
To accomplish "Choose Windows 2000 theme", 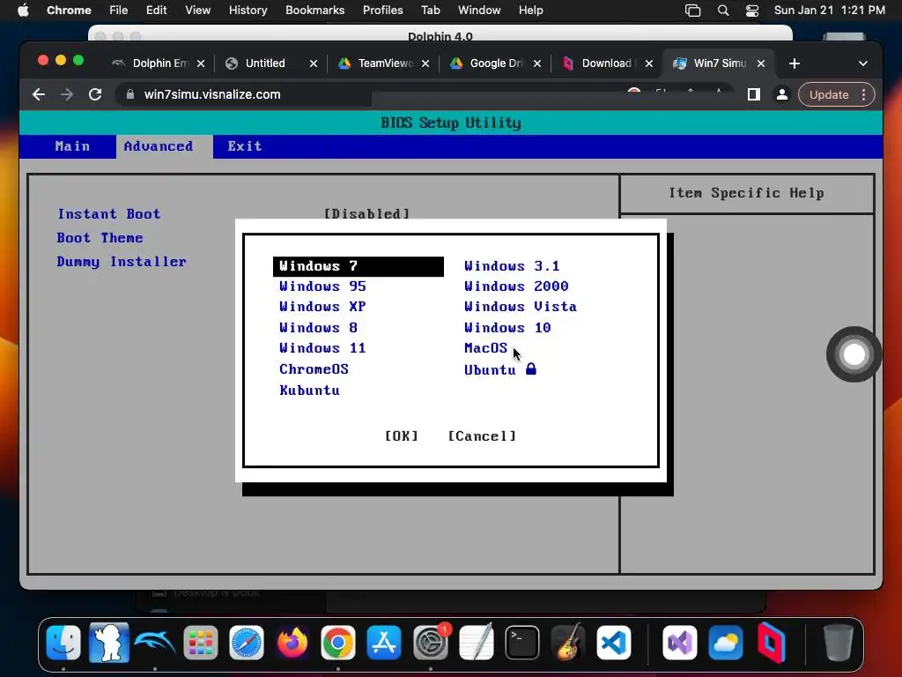I will [516, 286].
